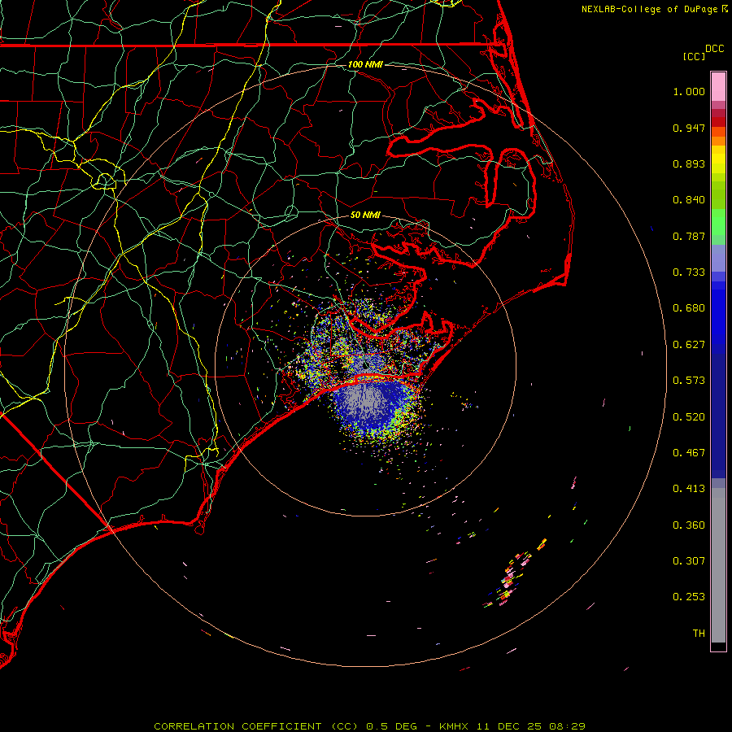
Task: Click the 0.573 scale value
Action: pos(689,381)
